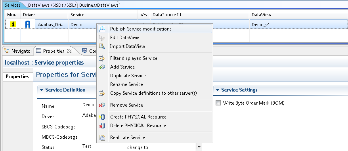Click the Create PHYSICAL Resource icon
Image resolution: width=348 pixels, height=151 pixels.
point(102,117)
